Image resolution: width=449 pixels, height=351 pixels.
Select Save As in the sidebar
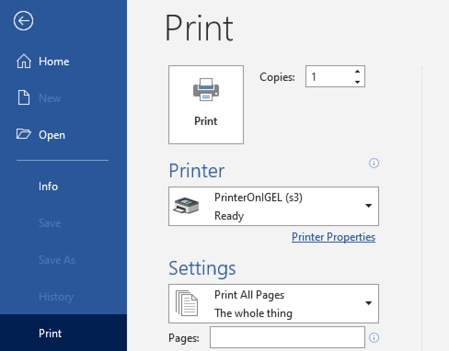click(x=57, y=260)
